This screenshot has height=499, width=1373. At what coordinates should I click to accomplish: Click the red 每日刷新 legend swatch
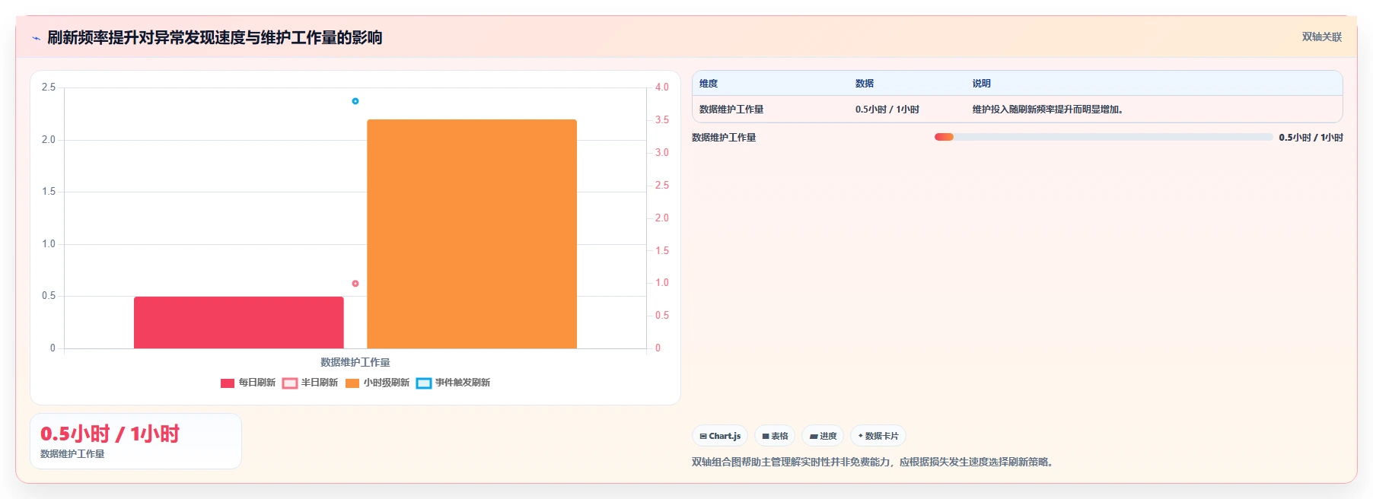[x=228, y=383]
